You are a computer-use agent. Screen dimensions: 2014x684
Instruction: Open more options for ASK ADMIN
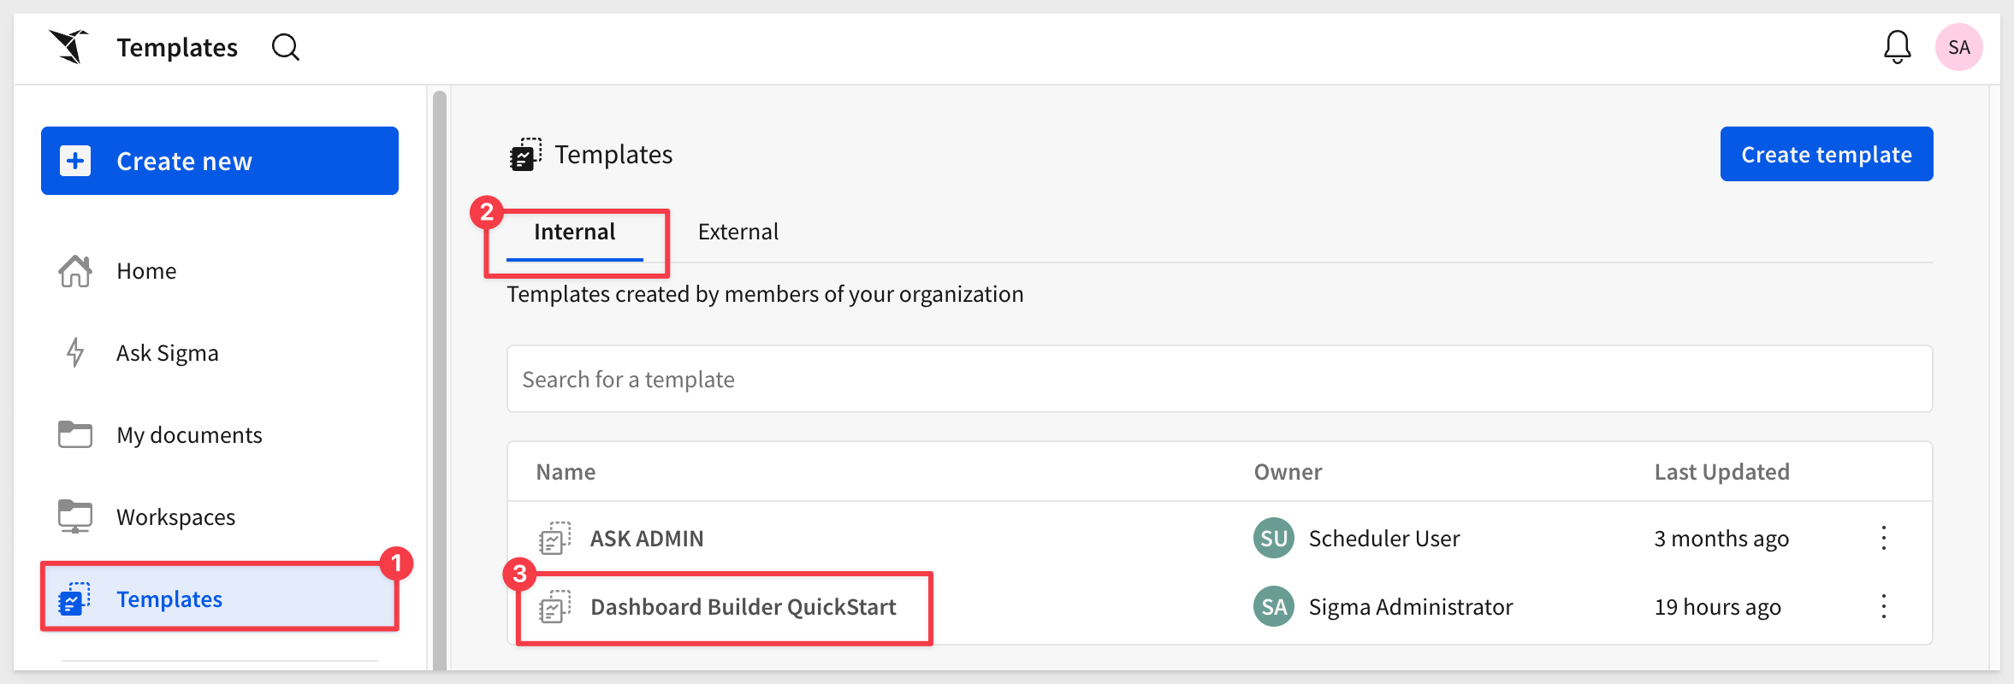[x=1883, y=538]
